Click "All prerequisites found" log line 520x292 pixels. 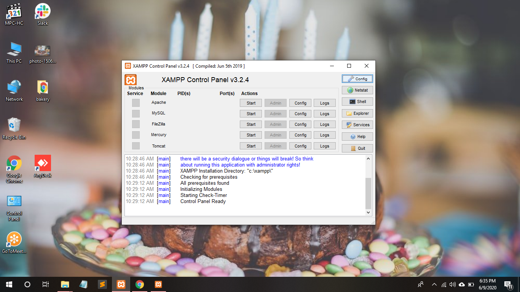pos(205,183)
